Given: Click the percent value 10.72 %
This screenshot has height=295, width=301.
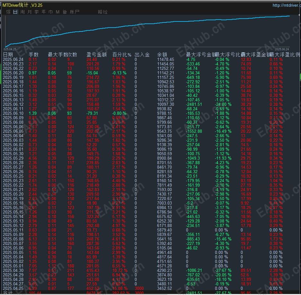Looking at the screenshot, I should [120, 271].
